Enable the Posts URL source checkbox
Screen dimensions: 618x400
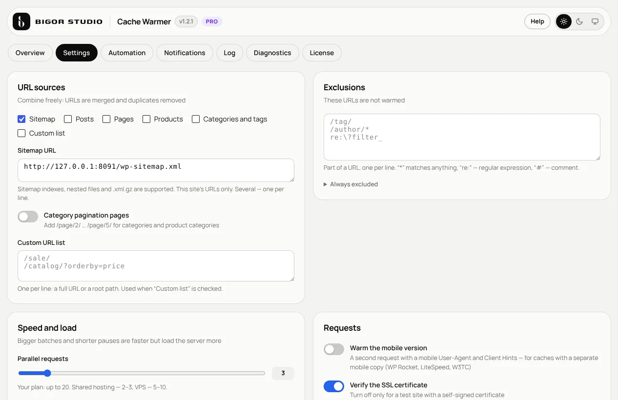[68, 119]
